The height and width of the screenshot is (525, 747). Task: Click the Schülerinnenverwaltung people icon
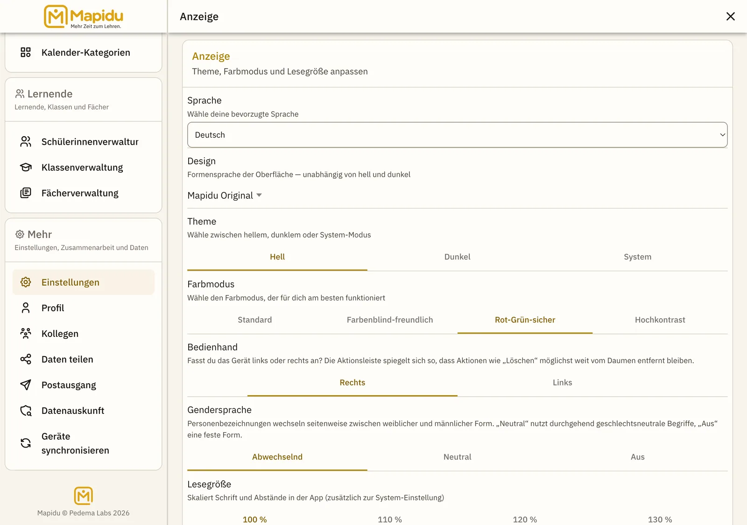click(26, 141)
